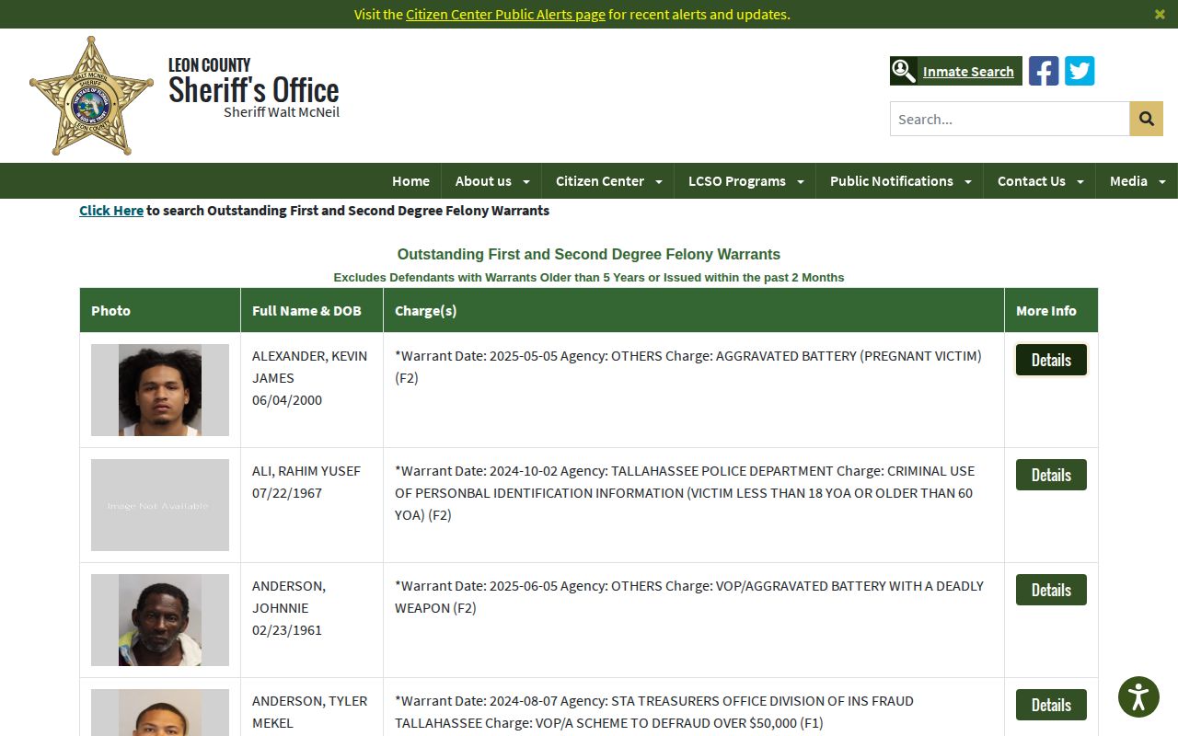Expand the About us dropdown arrow
This screenshot has width=1178, height=736.
click(x=526, y=181)
